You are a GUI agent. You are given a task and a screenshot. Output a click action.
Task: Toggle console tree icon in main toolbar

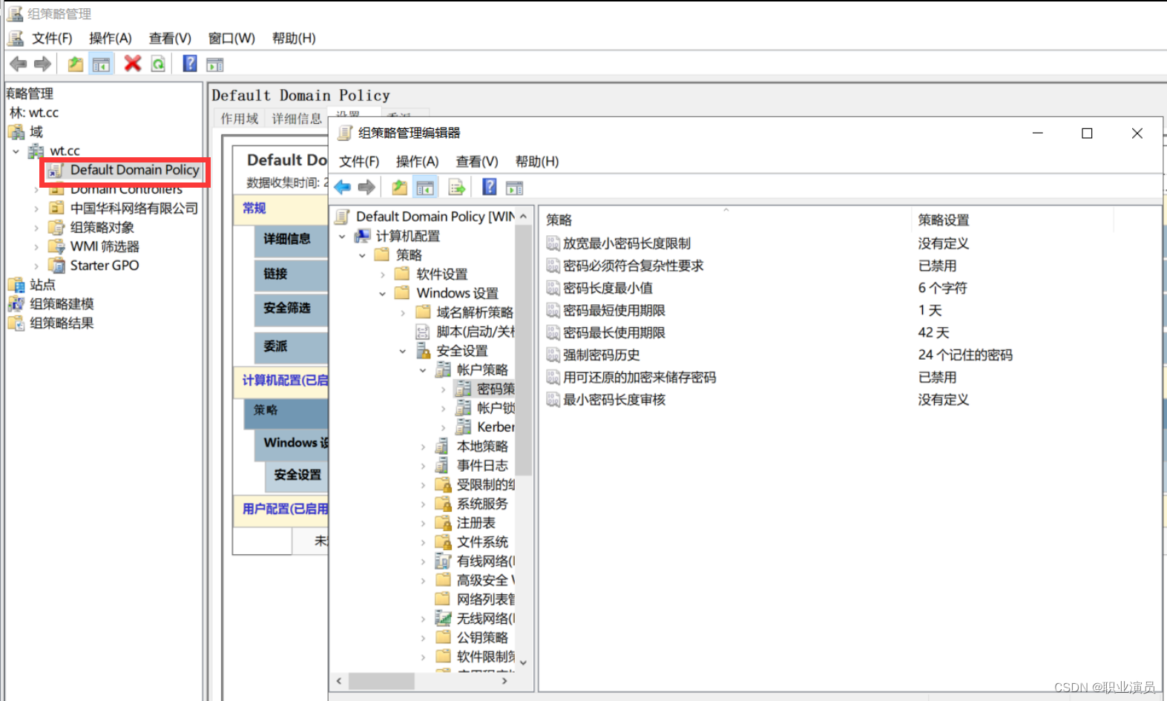[x=101, y=64]
